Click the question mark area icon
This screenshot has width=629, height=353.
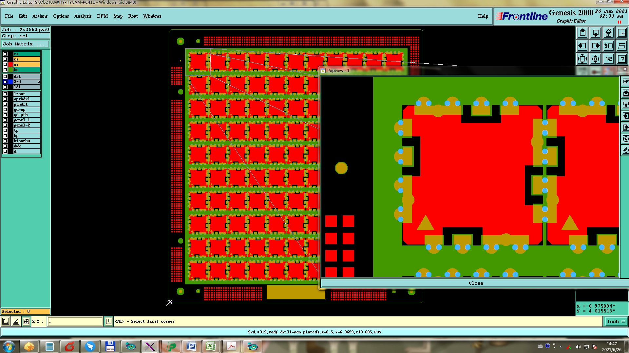point(622,59)
